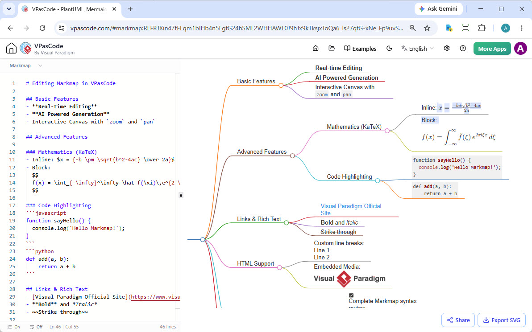Screen dimensions: 532x332
Task: Collapse the HTML Support node circle
Action: tap(279, 268)
